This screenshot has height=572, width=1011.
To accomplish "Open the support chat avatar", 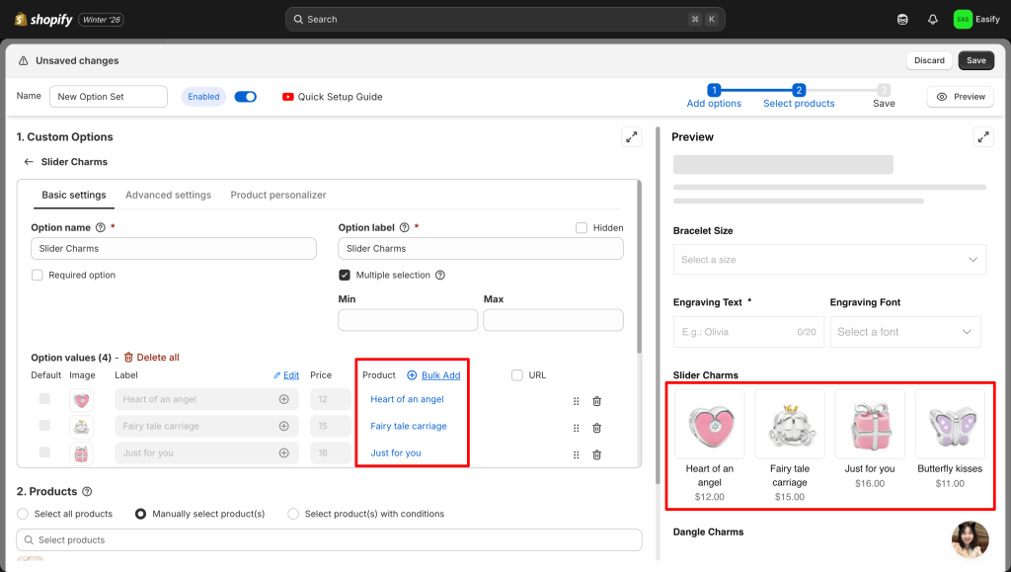I will pyautogui.click(x=970, y=539).
